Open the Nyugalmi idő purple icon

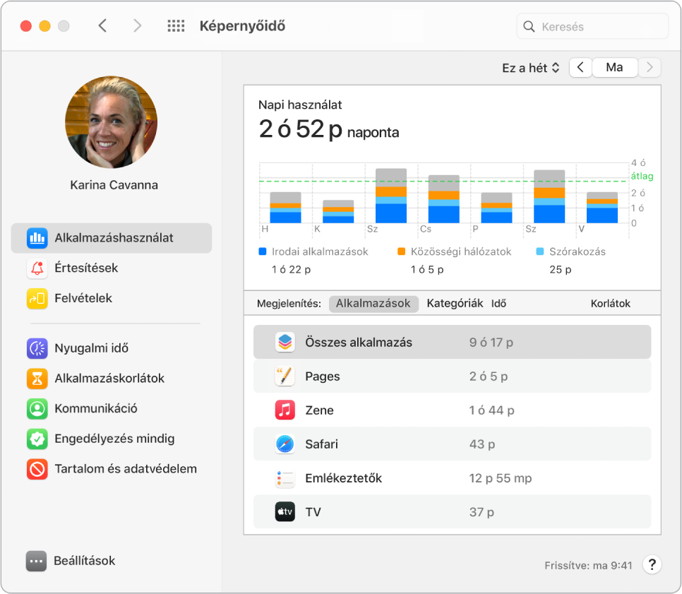pyautogui.click(x=37, y=349)
